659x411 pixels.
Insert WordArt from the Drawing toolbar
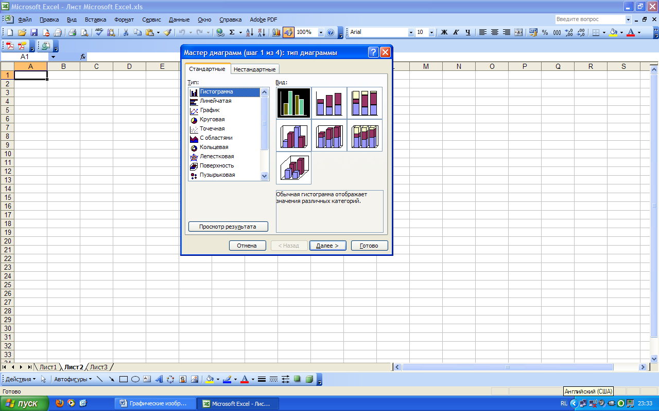point(159,380)
